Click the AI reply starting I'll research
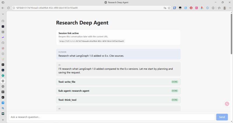Image resolution: width=233 pixels, height=123 pixels. (x=118, y=69)
